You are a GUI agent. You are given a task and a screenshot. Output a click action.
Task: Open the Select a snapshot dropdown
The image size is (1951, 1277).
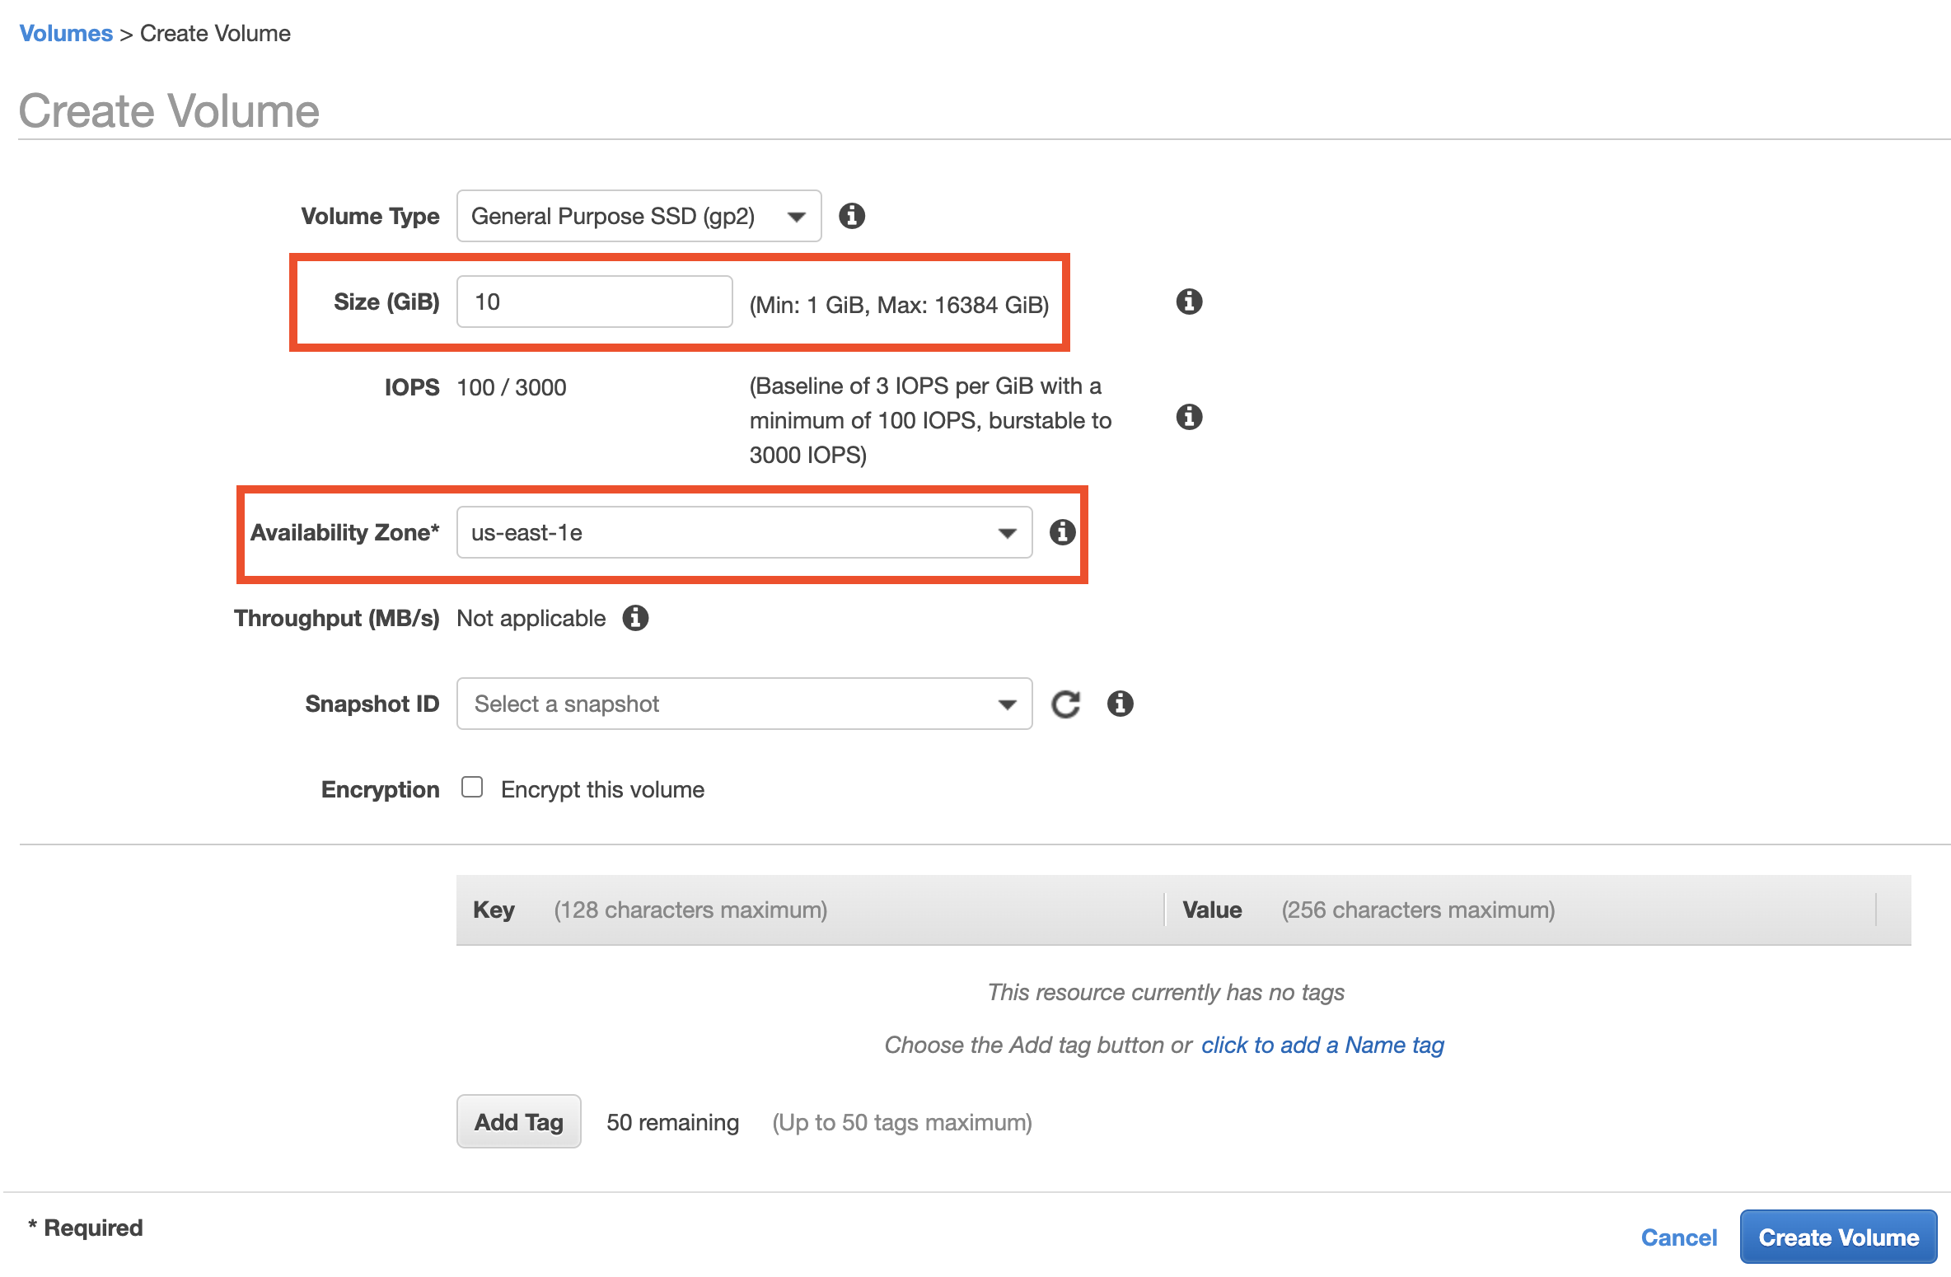[x=743, y=704]
